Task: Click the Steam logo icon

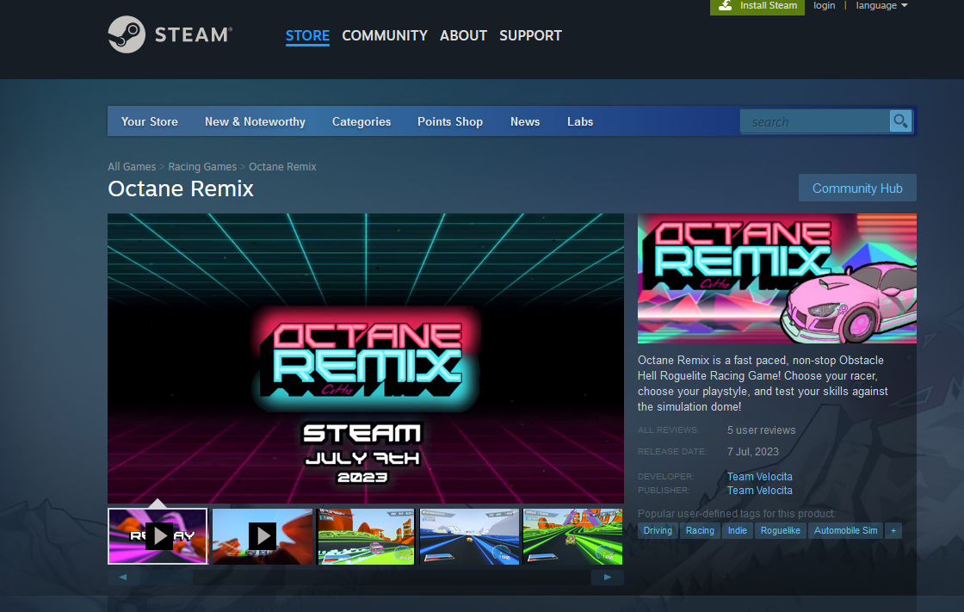Action: click(127, 34)
